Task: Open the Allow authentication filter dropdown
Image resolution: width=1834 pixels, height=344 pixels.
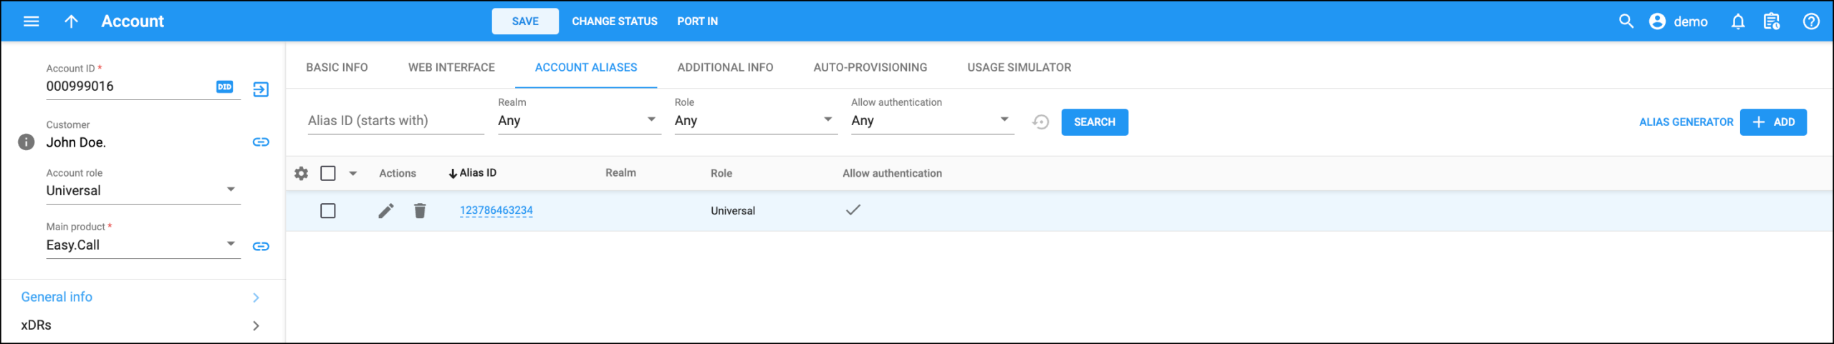Action: (x=932, y=120)
